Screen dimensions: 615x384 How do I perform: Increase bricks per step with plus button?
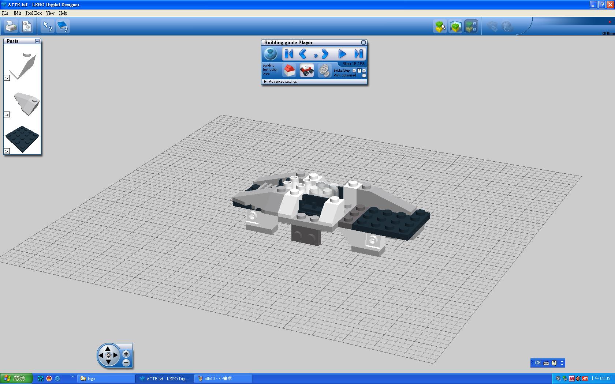click(364, 71)
